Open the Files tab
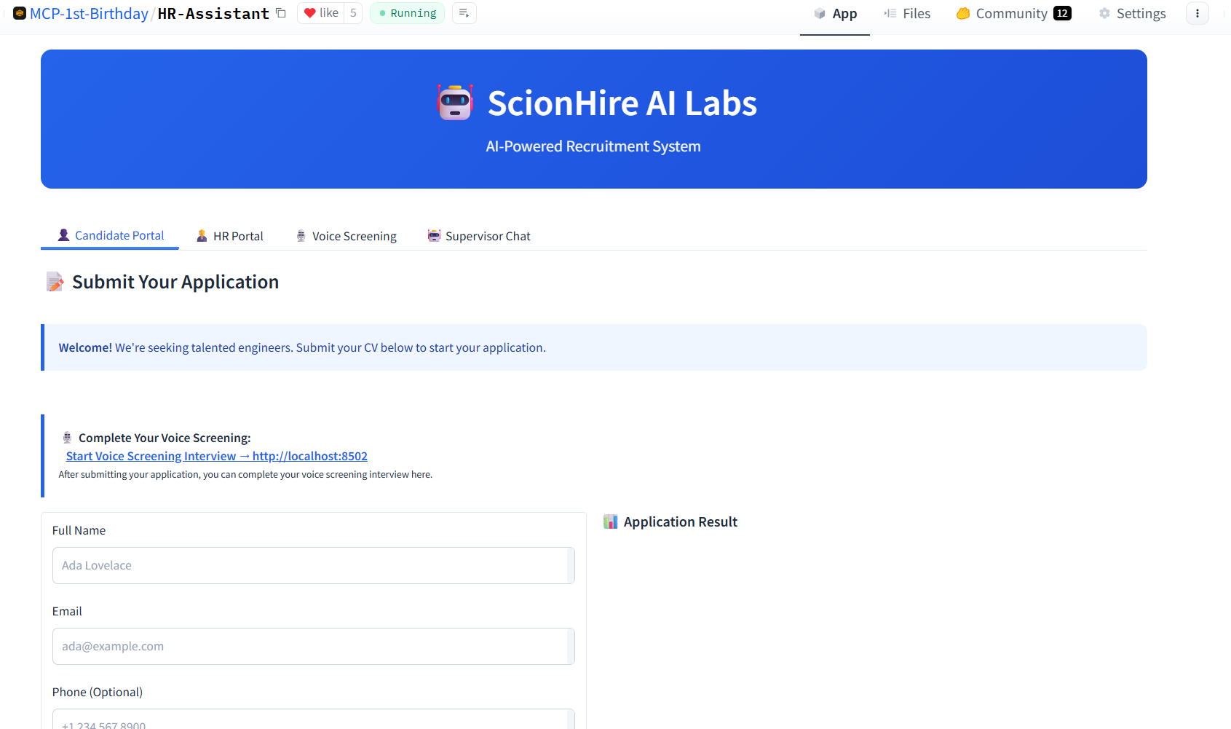This screenshot has width=1231, height=729. [907, 14]
